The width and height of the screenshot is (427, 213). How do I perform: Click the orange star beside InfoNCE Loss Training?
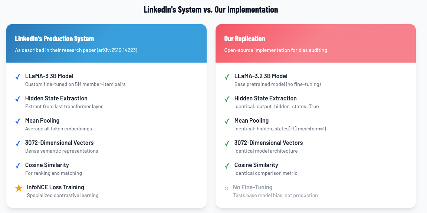click(19, 188)
